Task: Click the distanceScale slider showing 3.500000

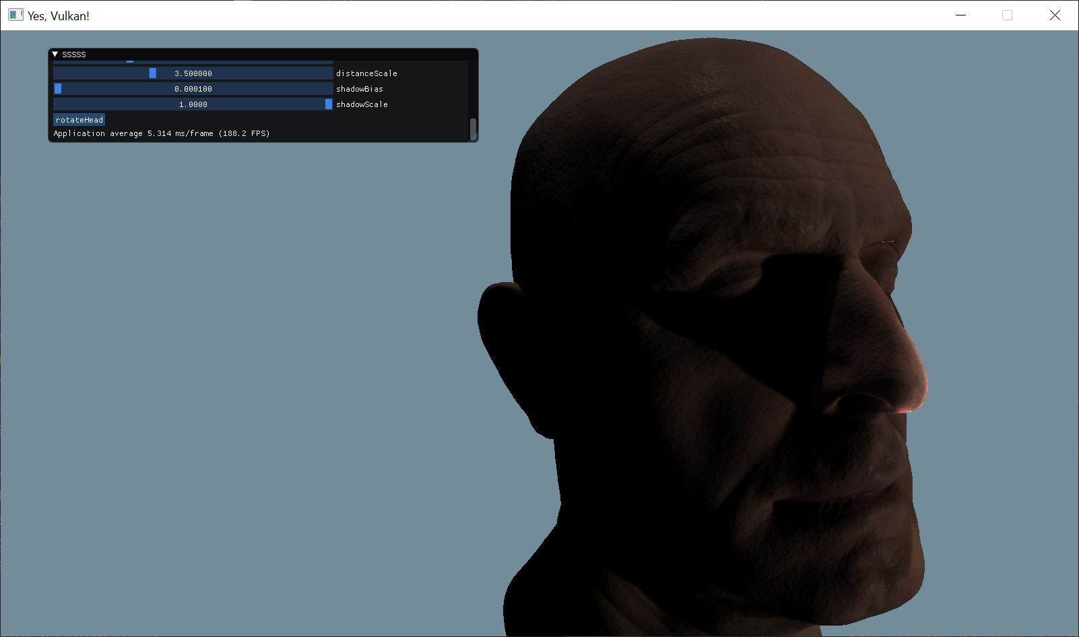Action: (x=193, y=73)
